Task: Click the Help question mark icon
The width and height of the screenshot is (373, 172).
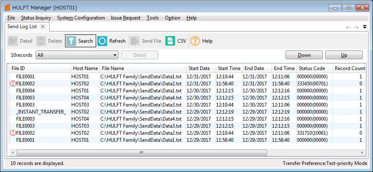Action: pos(195,41)
